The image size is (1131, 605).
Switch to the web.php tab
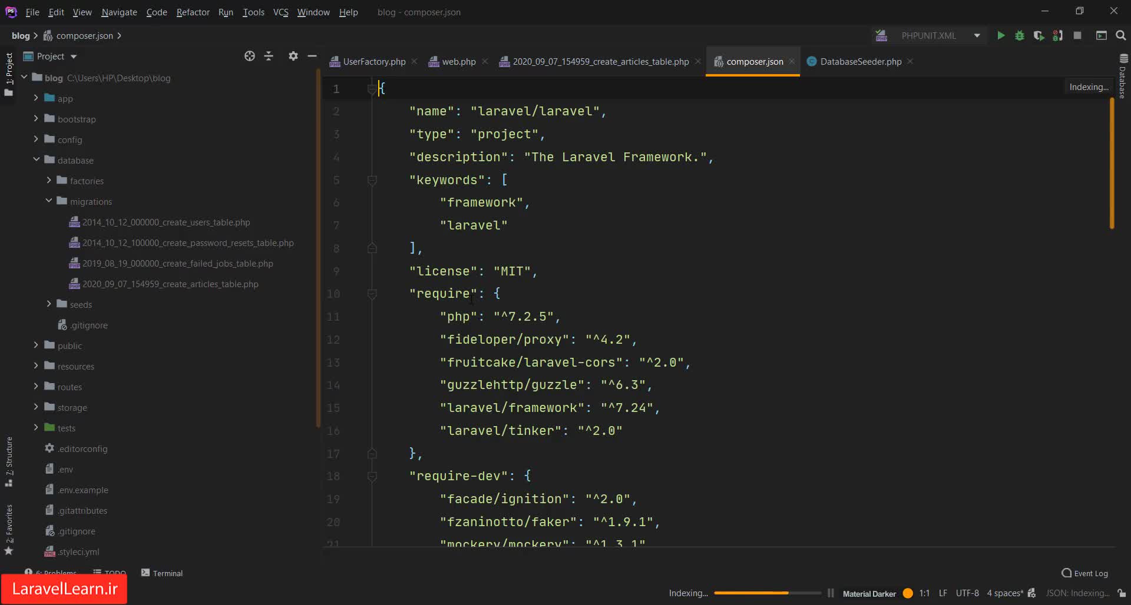point(458,62)
